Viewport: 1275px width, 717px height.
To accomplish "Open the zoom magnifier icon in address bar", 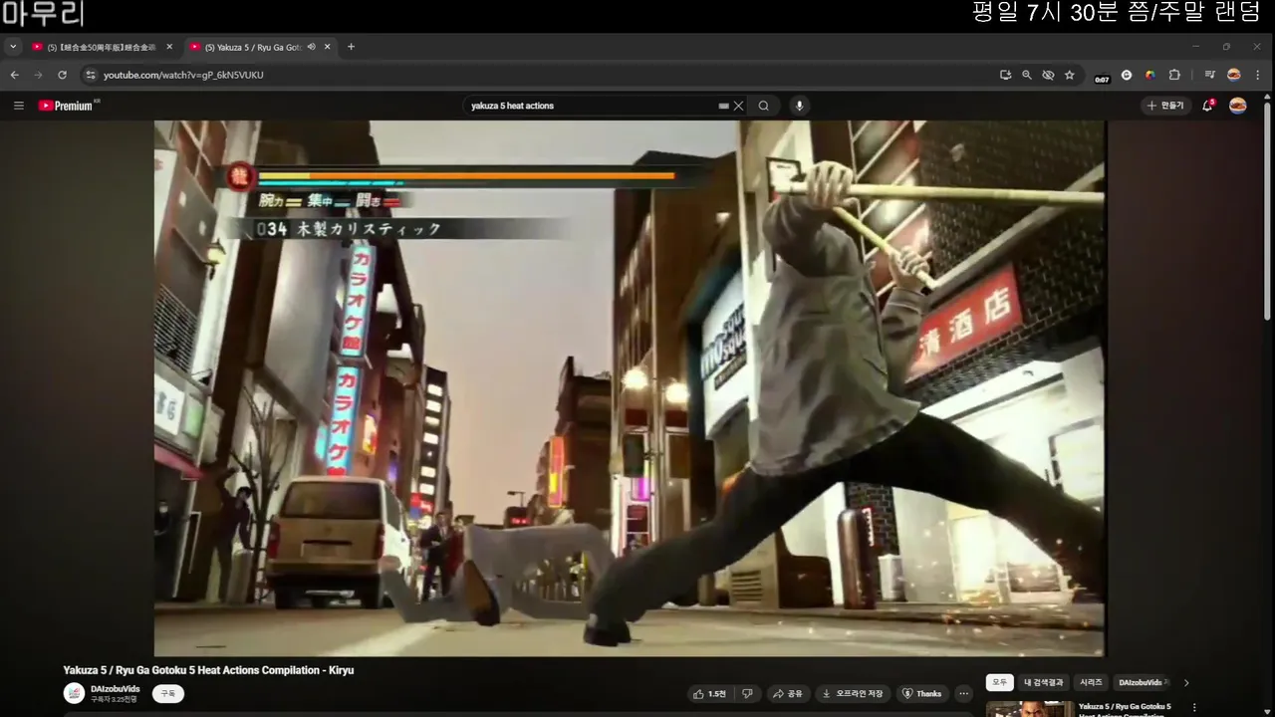I will 1027,75.
